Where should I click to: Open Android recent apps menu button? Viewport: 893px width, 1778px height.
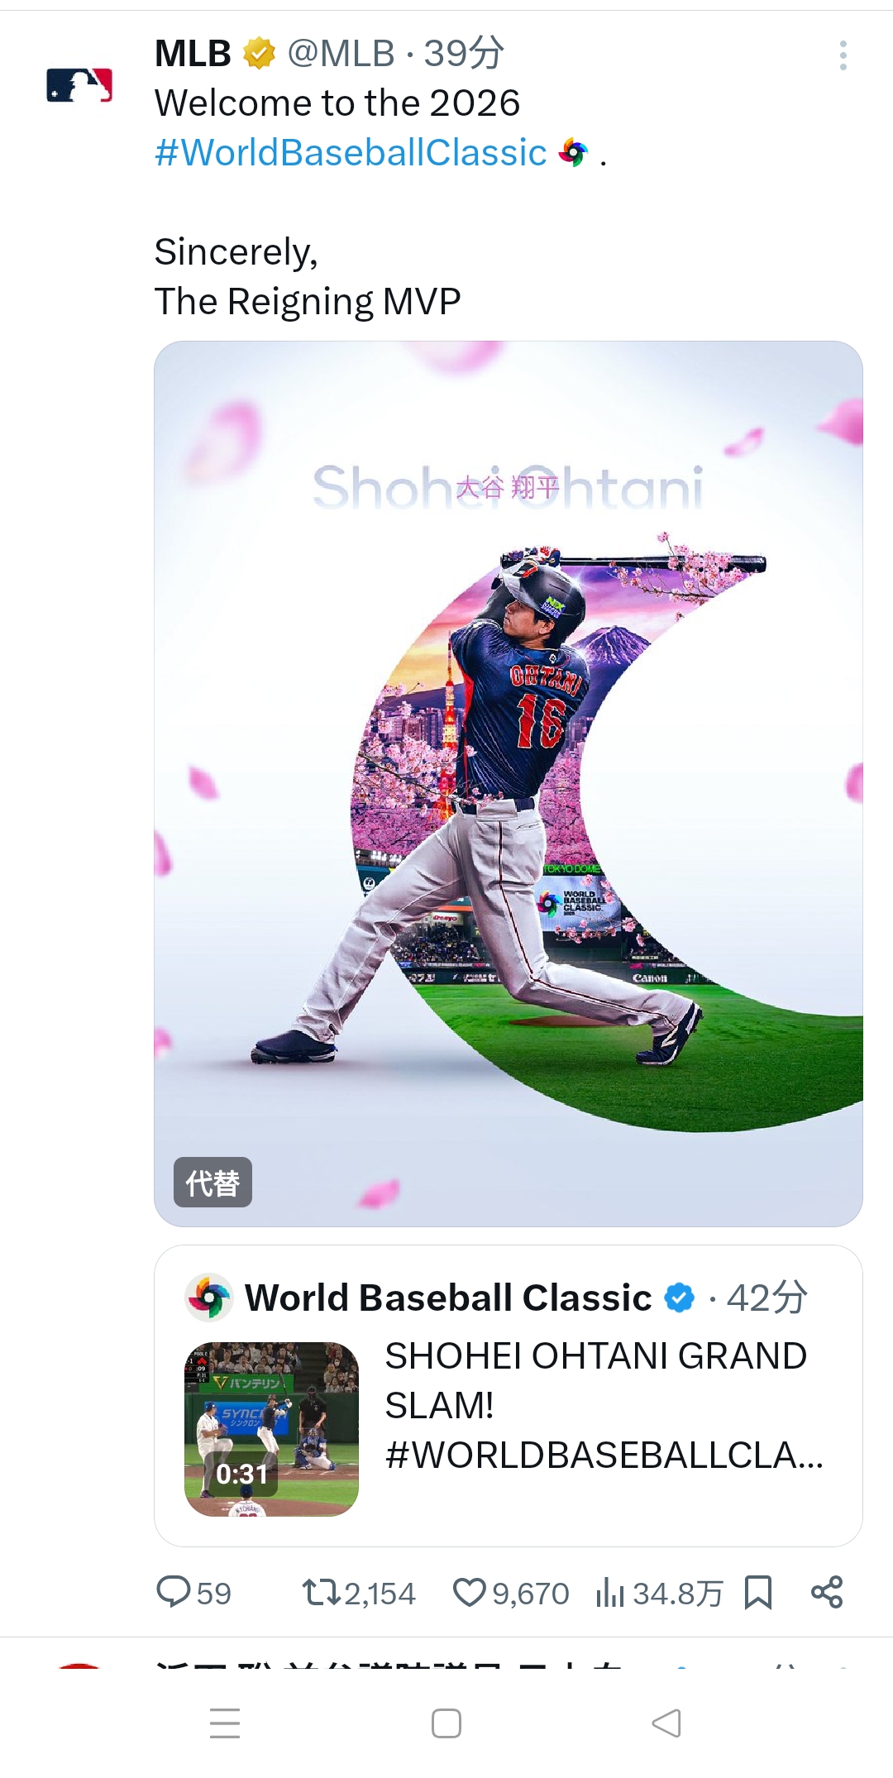click(x=225, y=1723)
